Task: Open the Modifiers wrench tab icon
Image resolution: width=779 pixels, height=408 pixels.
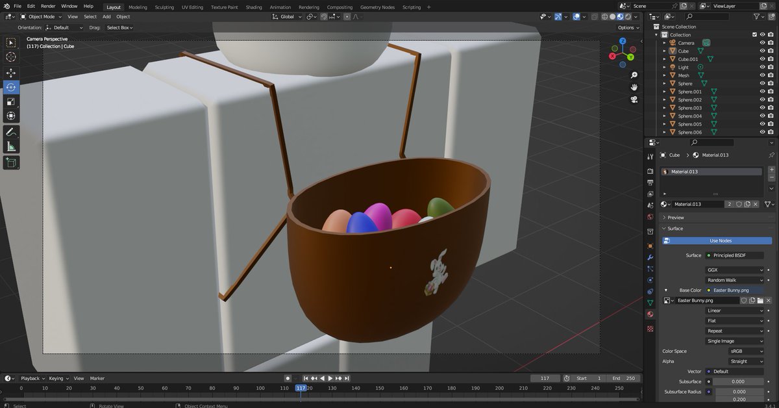Action: coord(650,257)
